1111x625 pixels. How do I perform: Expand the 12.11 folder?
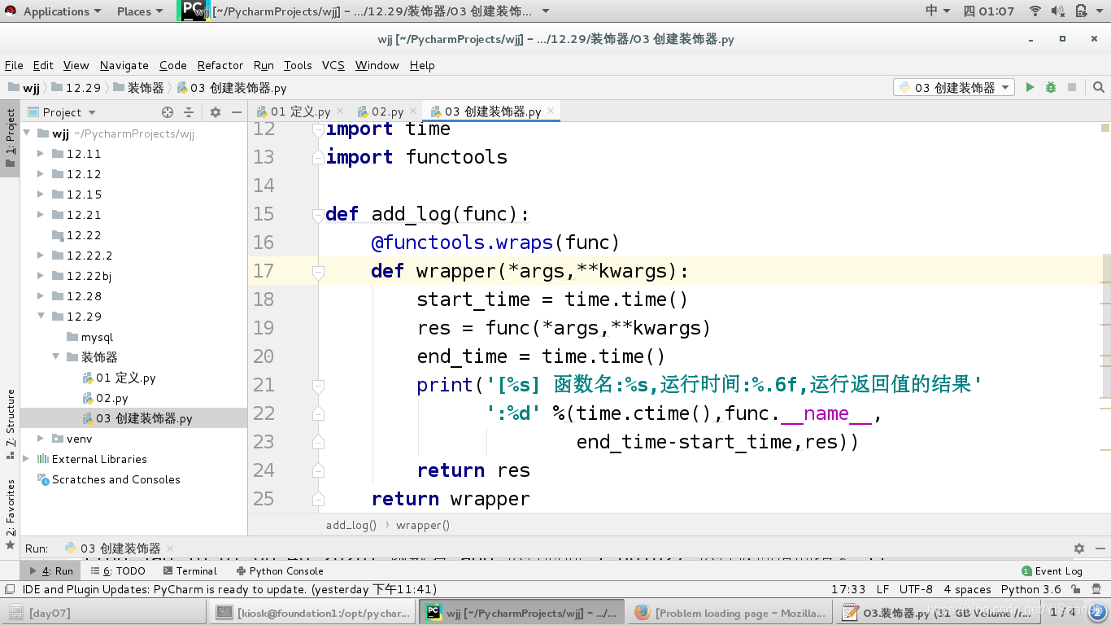pyautogui.click(x=41, y=154)
